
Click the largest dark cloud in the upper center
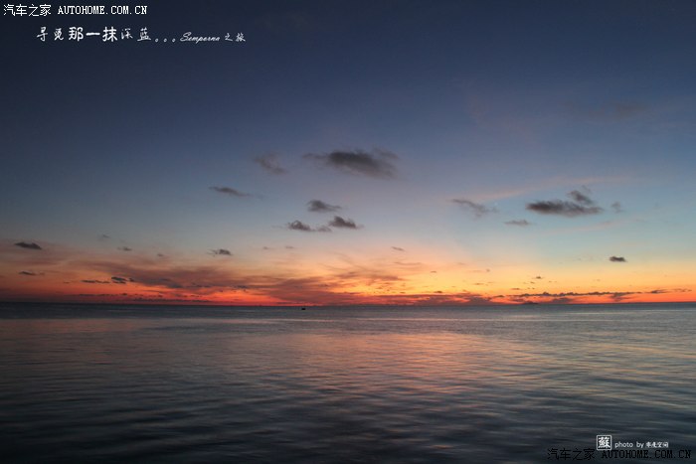[356, 160]
